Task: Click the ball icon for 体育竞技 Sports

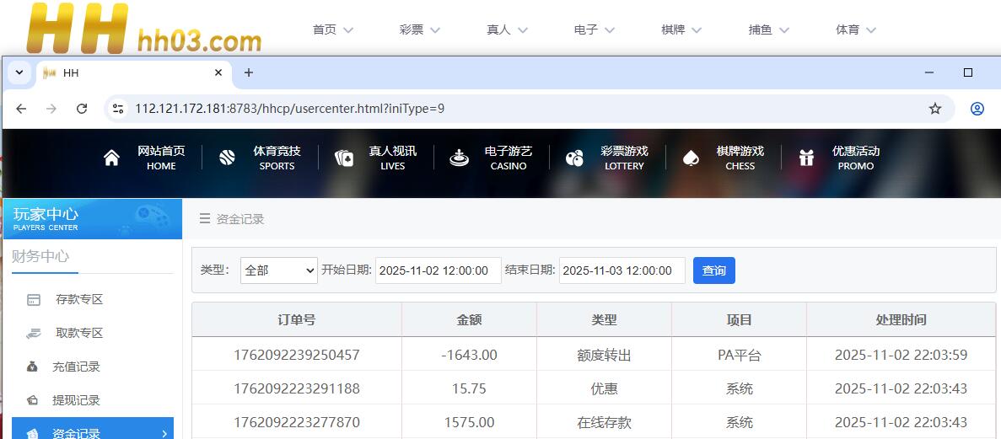Action: [227, 158]
